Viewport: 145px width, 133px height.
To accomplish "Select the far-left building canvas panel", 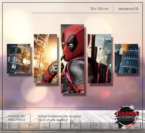I will (x=18, y=59).
